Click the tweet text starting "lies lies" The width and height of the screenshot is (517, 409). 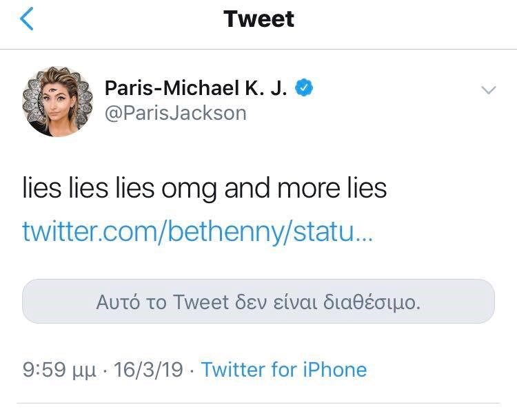click(x=204, y=188)
